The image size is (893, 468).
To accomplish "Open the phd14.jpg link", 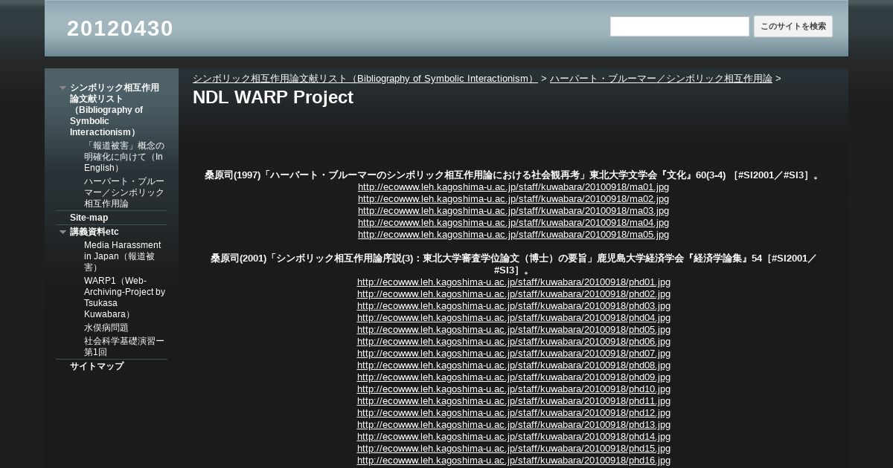I will tap(513, 437).
